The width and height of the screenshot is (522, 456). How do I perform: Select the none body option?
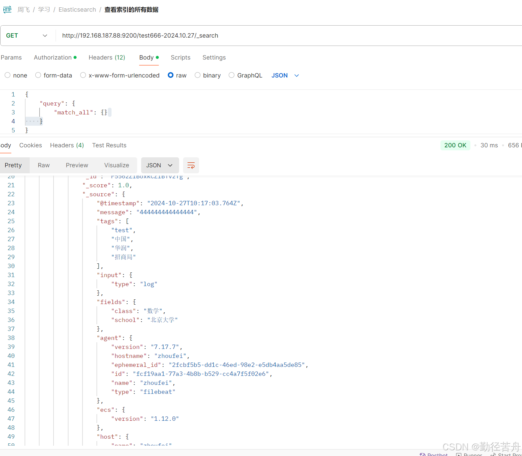point(16,76)
